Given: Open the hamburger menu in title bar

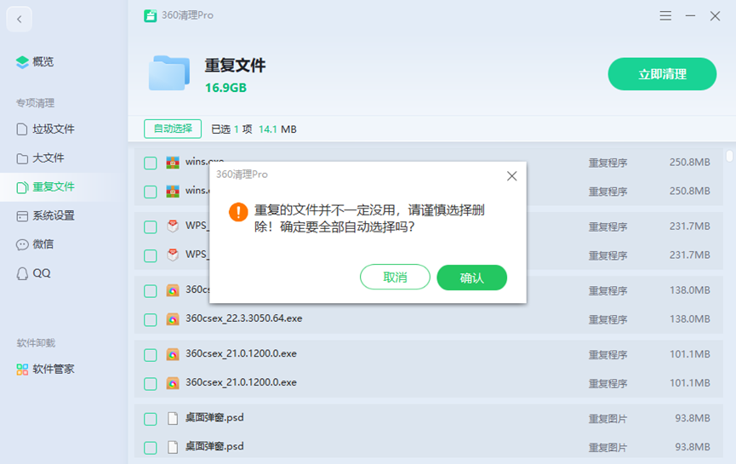Looking at the screenshot, I should pos(665,15).
